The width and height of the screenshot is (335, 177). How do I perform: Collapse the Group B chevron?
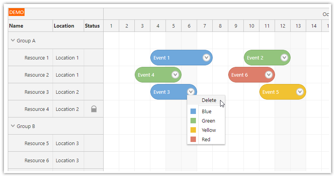pyautogui.click(x=13, y=126)
